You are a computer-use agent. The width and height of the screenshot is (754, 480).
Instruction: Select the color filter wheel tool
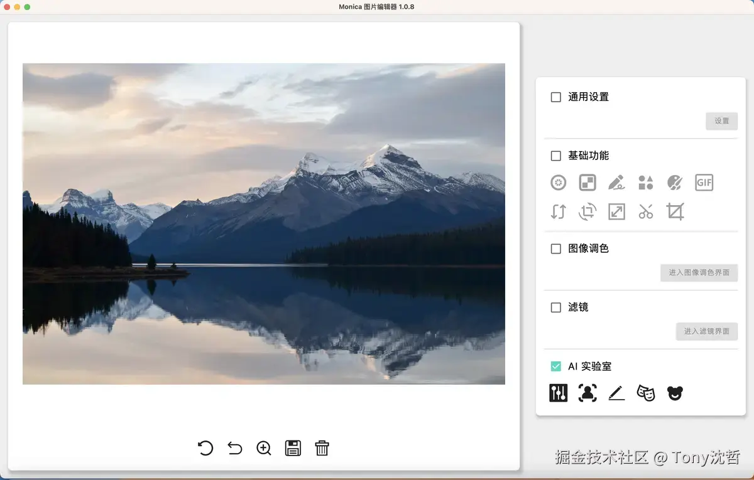click(x=557, y=183)
